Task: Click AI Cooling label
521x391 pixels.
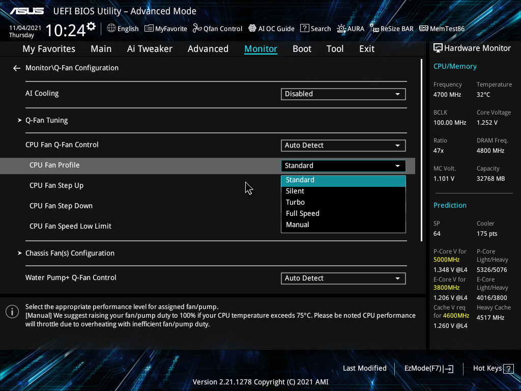Action: [x=42, y=94]
